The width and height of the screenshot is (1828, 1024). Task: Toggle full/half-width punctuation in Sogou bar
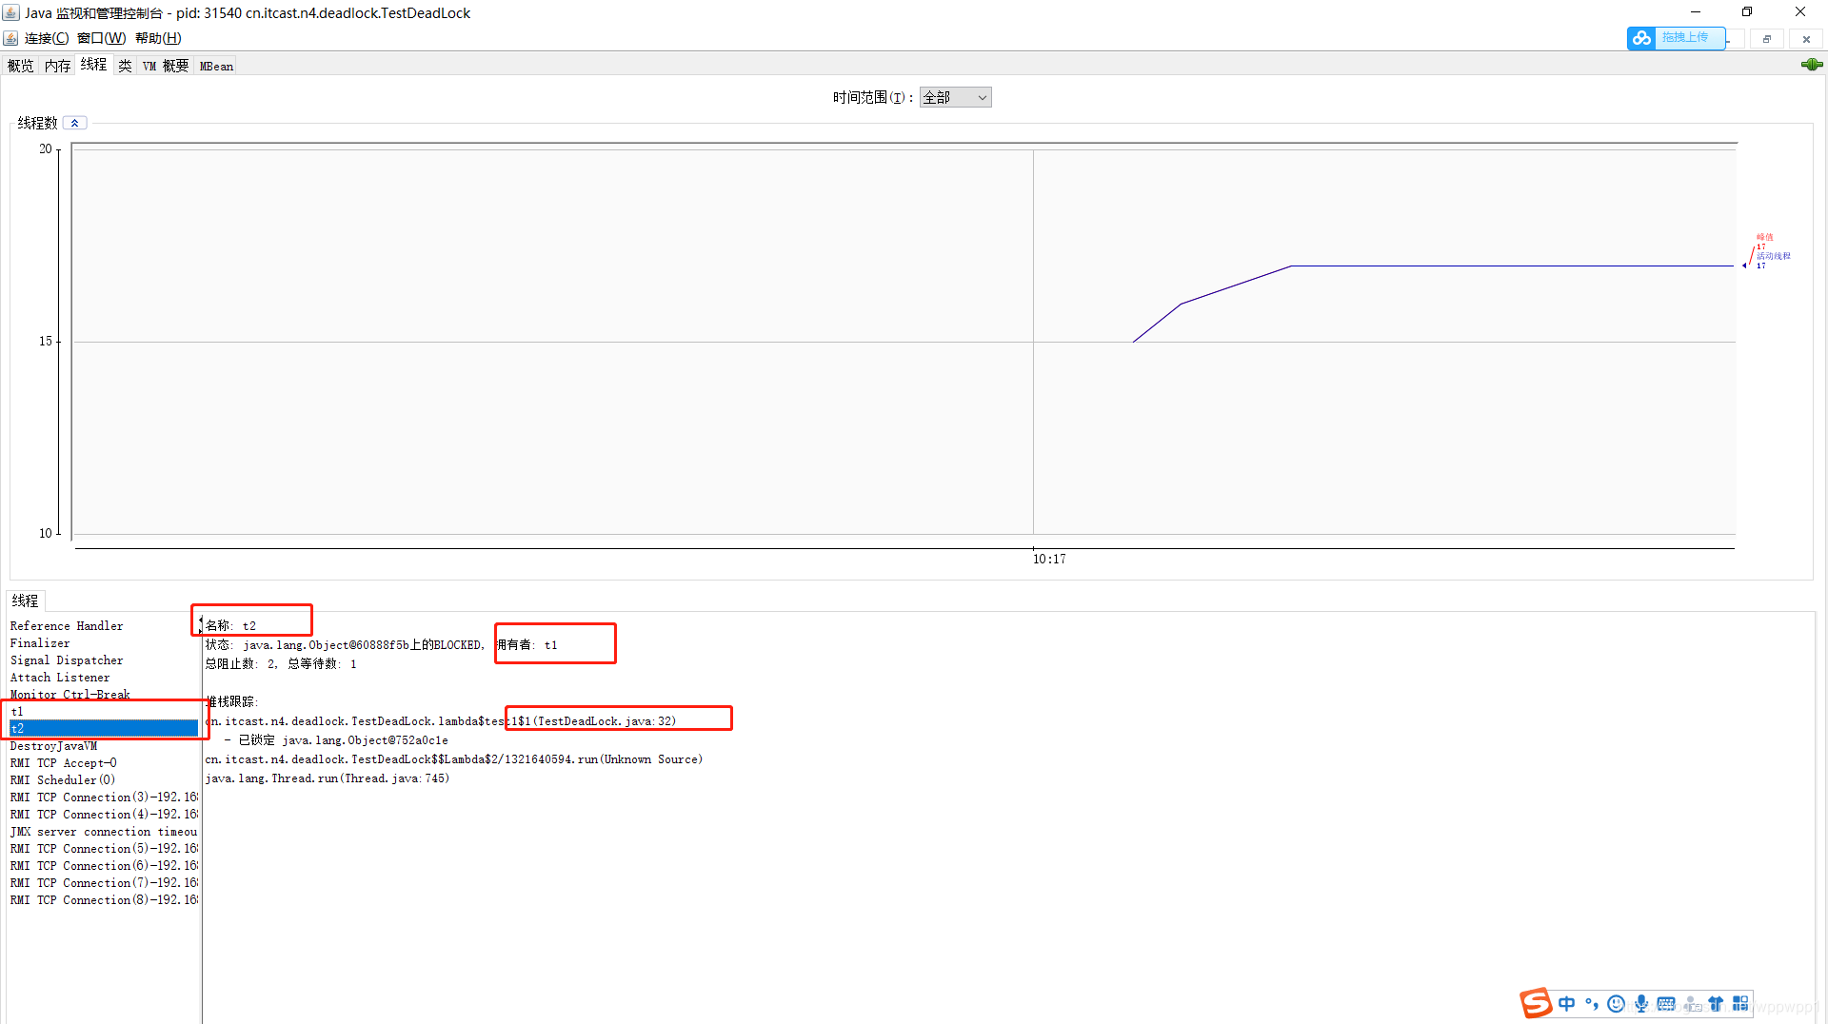pyautogui.click(x=1591, y=1003)
